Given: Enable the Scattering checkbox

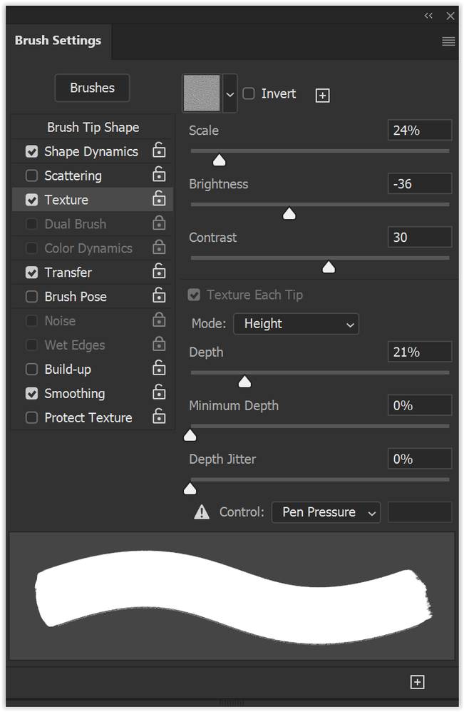Looking at the screenshot, I should (x=31, y=176).
